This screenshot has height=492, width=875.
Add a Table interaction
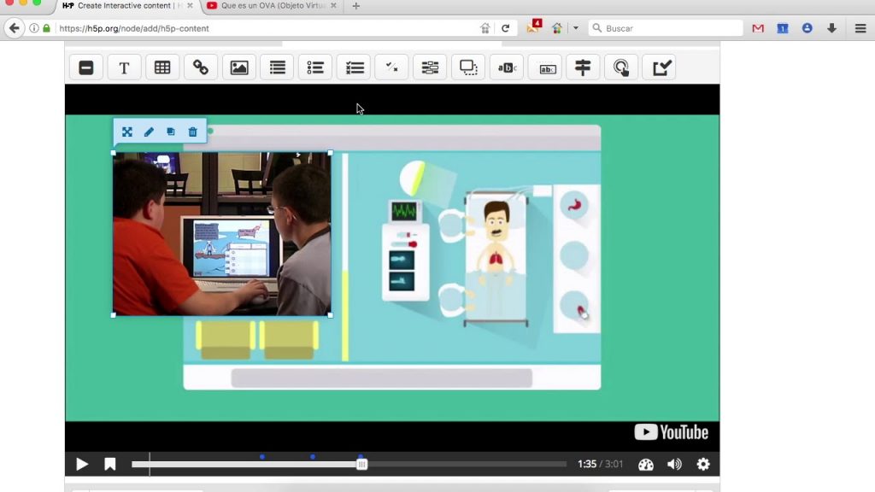pos(162,68)
